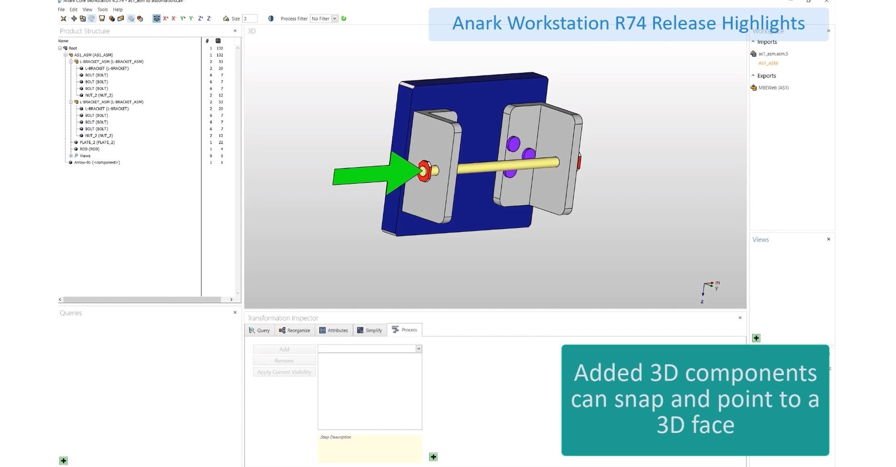Select the Pan tool icon
896x467 pixels.
point(74,18)
